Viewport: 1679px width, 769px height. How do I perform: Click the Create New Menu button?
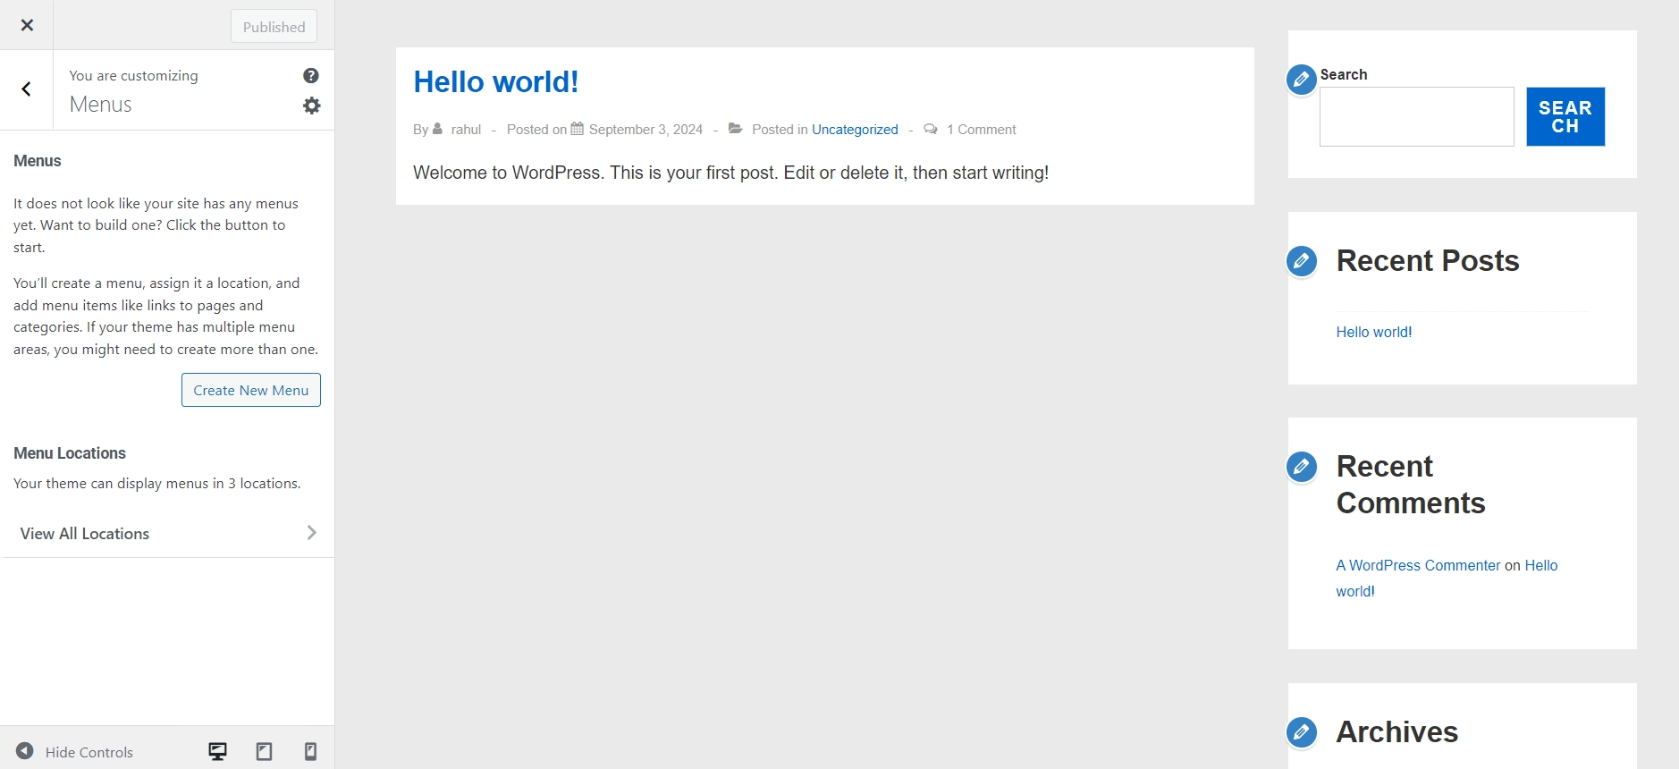click(251, 390)
